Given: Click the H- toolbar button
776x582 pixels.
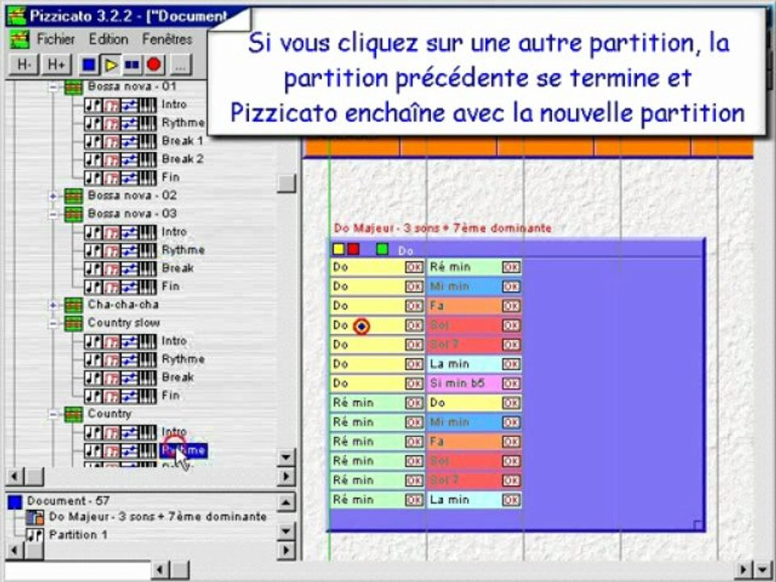Looking at the screenshot, I should [23, 65].
